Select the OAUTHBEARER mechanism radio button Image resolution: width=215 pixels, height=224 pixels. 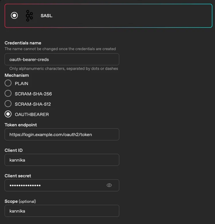point(8,114)
